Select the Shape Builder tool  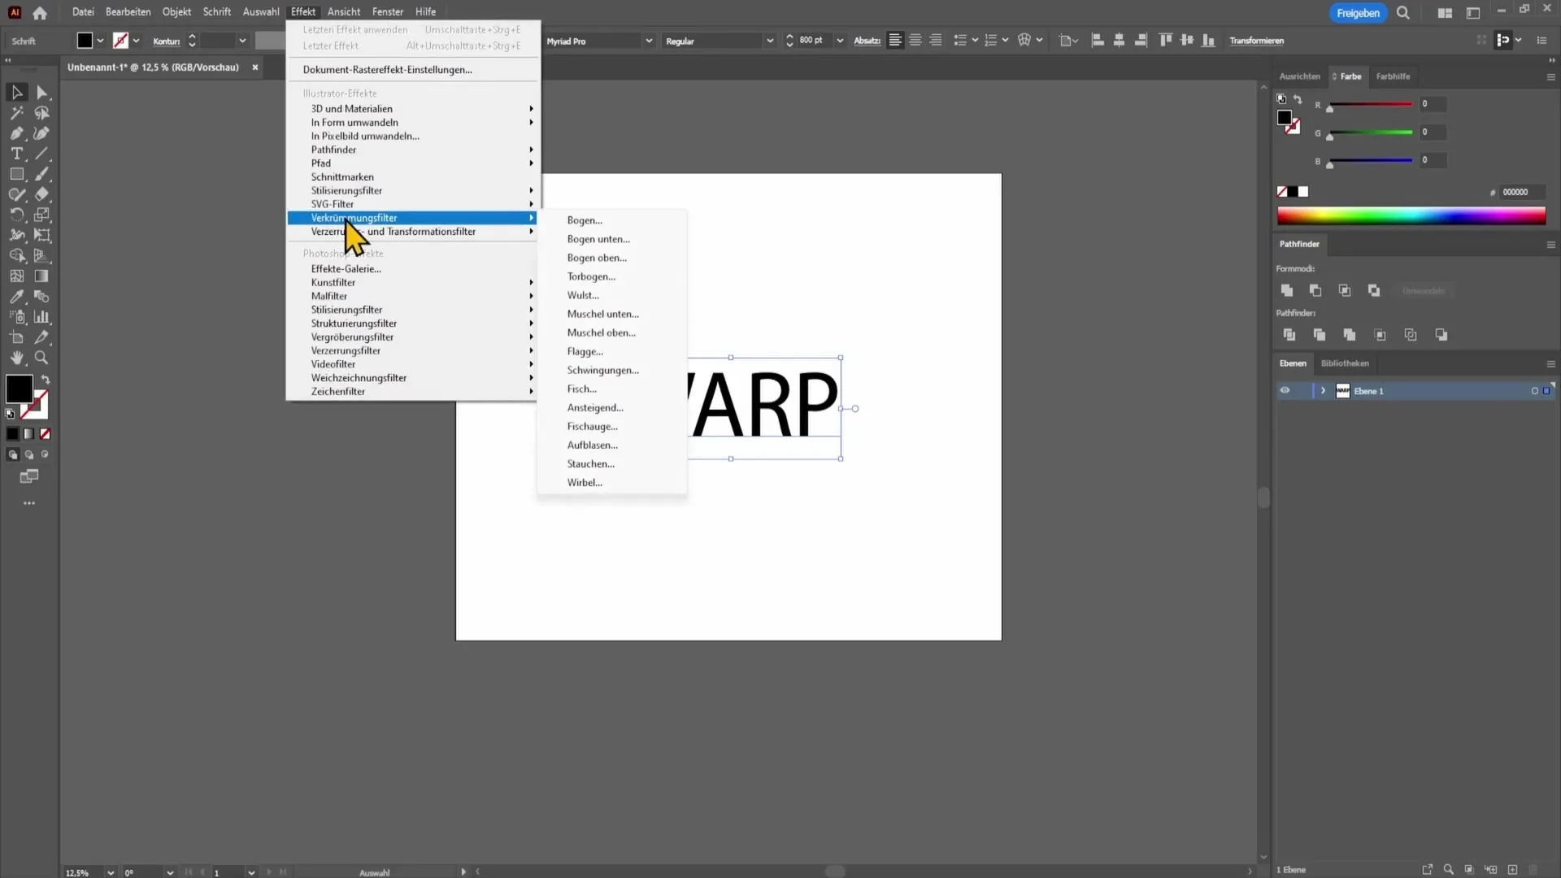click(x=17, y=255)
